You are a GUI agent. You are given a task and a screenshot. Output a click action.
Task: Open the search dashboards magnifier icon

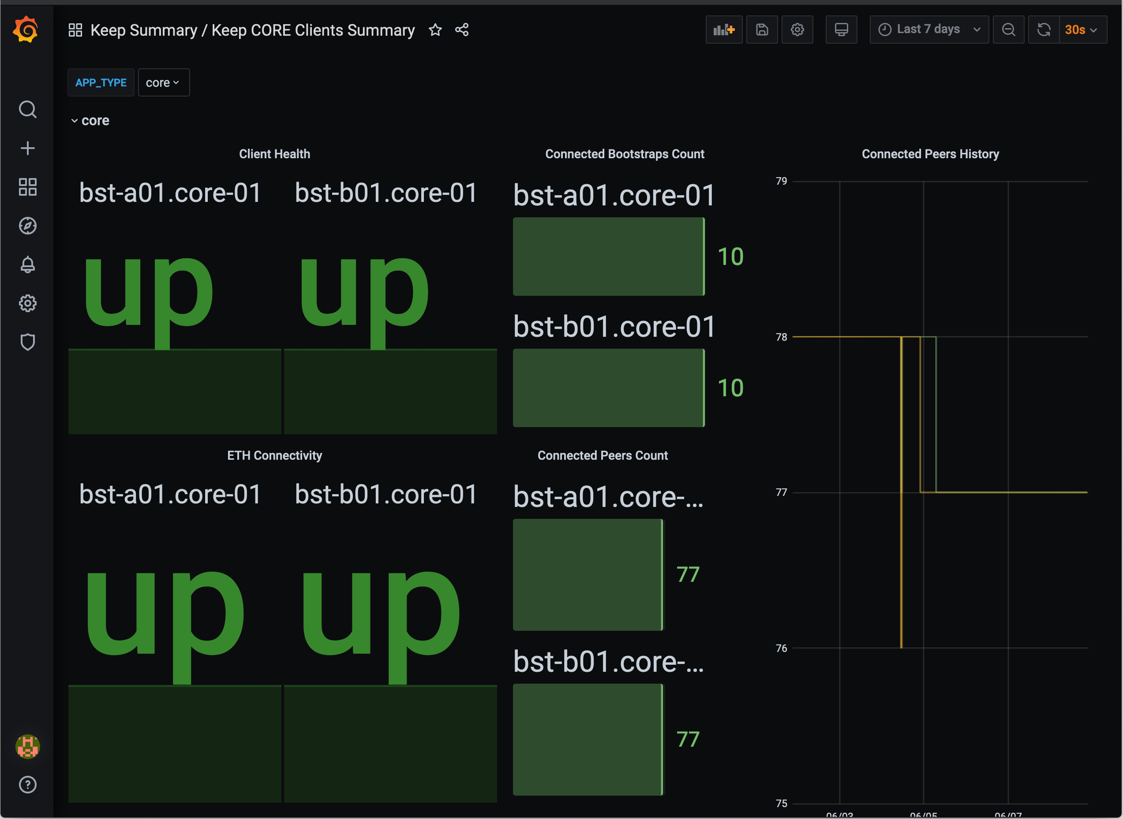28,109
